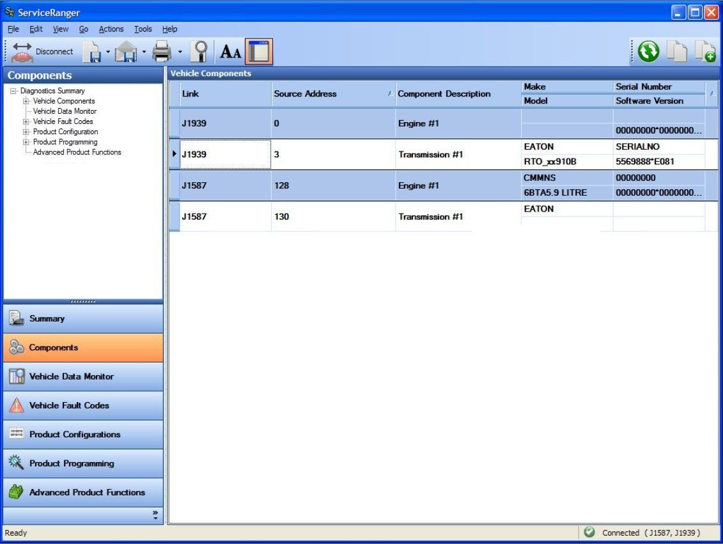Open the View menu
The image size is (723, 544).
pyautogui.click(x=60, y=29)
